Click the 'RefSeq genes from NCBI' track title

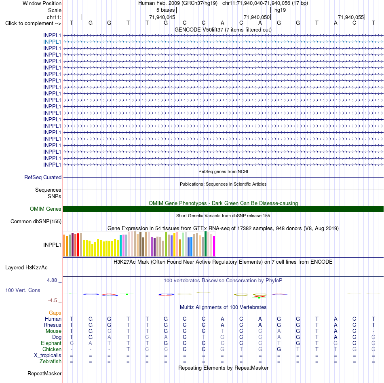(223, 171)
